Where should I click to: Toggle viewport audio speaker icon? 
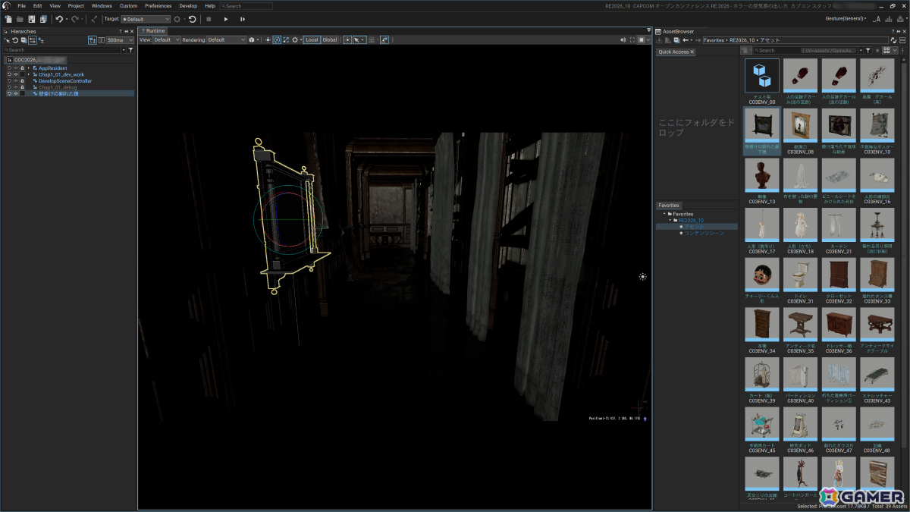tap(623, 39)
